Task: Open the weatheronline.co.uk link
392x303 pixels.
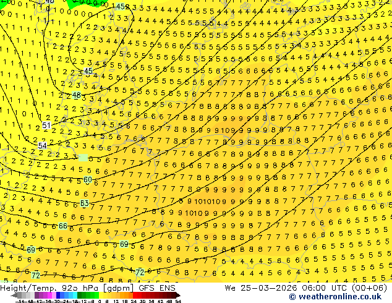Action: 335,297
